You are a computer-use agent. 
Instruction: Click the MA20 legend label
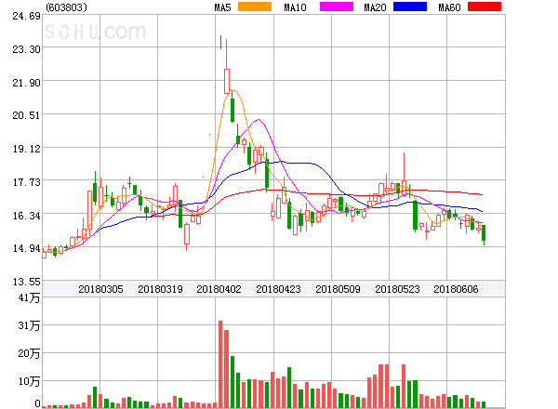375,7
